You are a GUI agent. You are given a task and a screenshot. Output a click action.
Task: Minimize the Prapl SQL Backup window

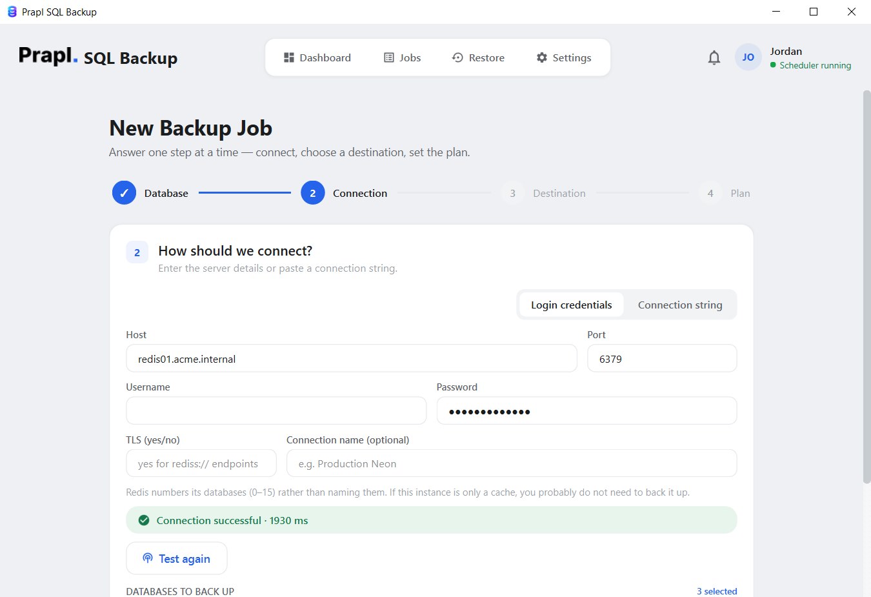pyautogui.click(x=776, y=12)
